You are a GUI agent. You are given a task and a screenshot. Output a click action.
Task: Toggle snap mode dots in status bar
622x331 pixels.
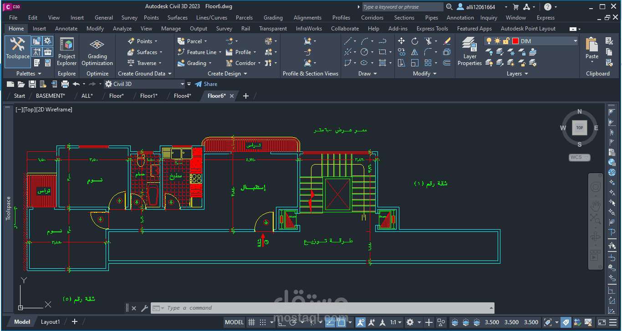click(262, 322)
